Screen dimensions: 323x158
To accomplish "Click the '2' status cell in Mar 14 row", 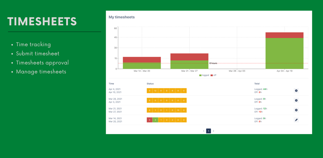I will (172, 120).
